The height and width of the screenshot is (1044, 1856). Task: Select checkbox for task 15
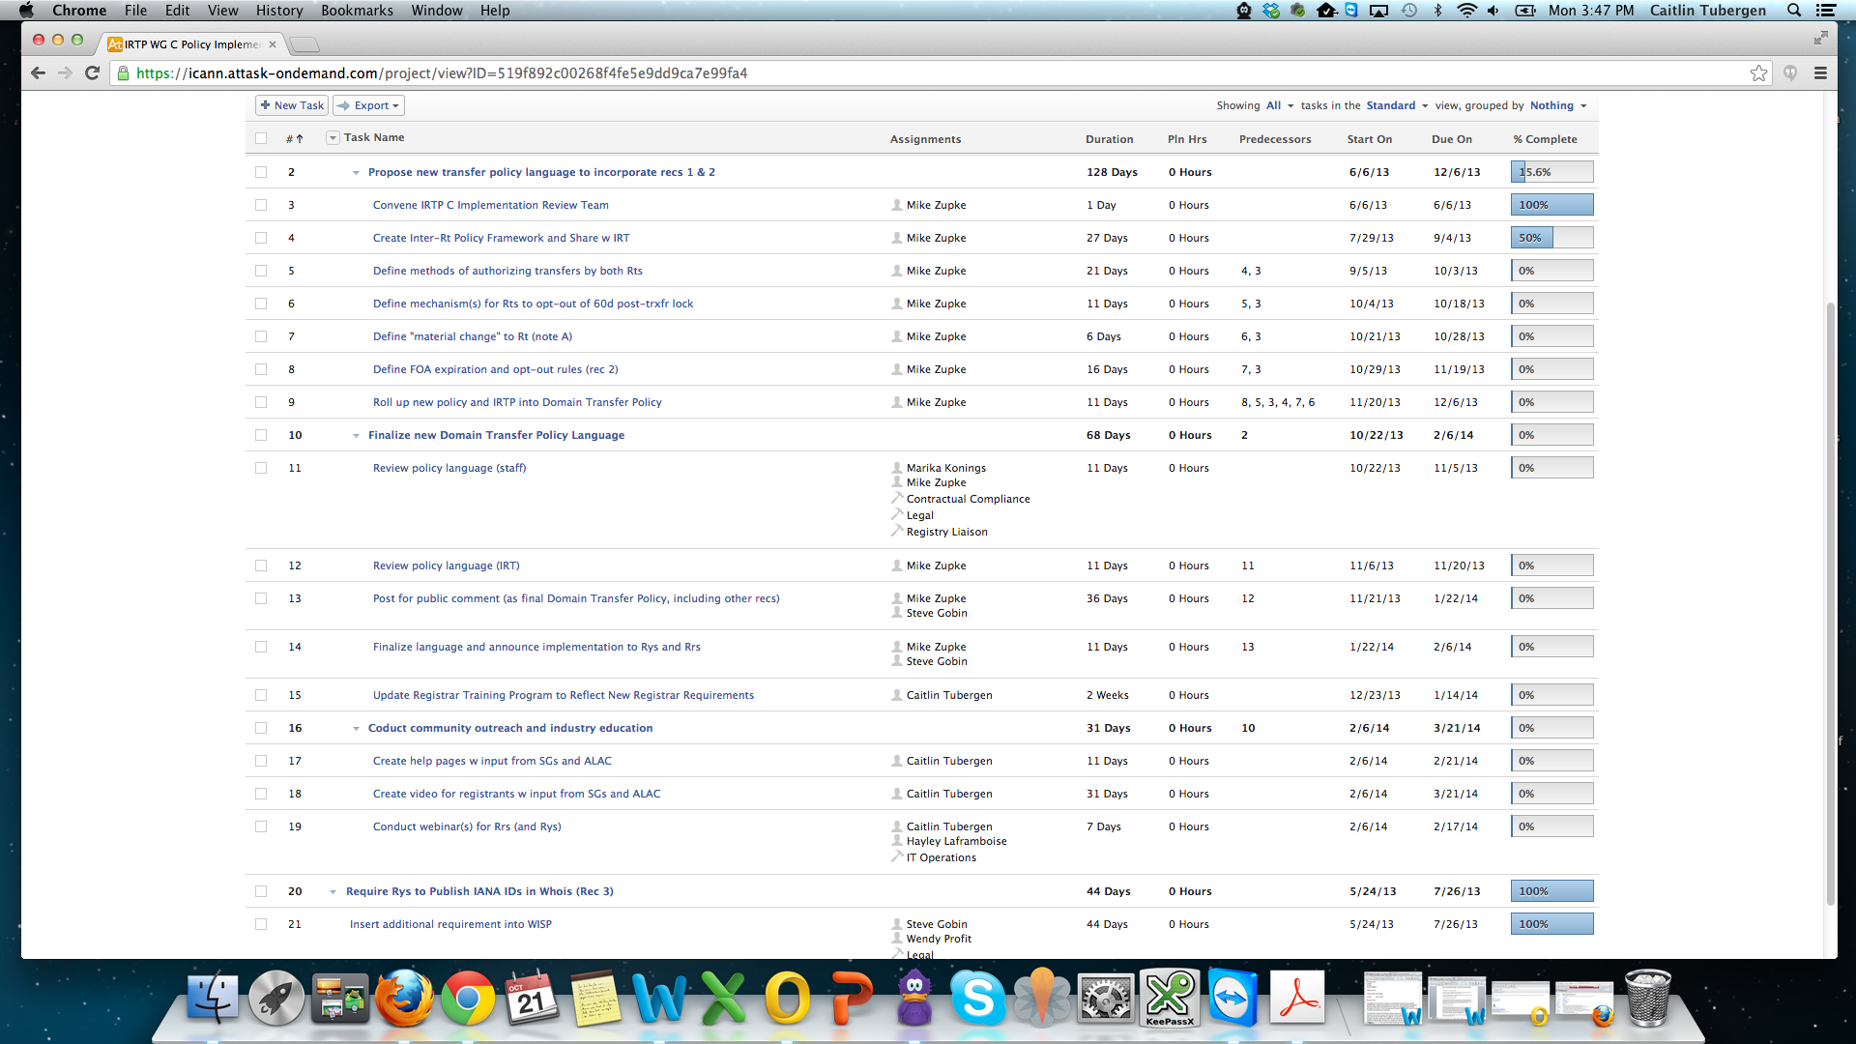click(x=261, y=695)
